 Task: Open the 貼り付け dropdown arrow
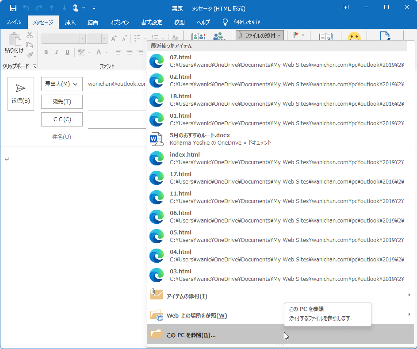[15, 57]
